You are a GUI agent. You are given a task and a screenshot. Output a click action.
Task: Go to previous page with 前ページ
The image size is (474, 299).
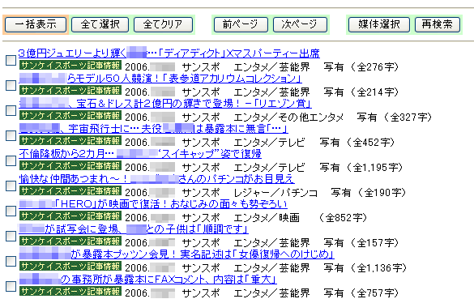[x=241, y=24]
